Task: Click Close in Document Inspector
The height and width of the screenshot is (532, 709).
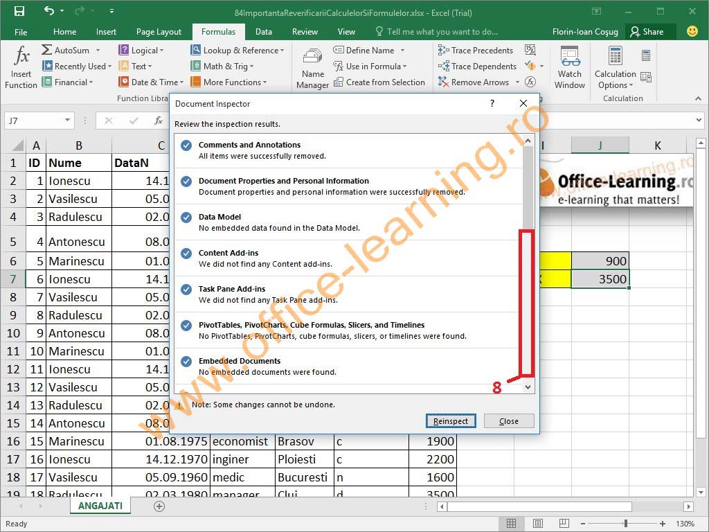Action: (509, 420)
